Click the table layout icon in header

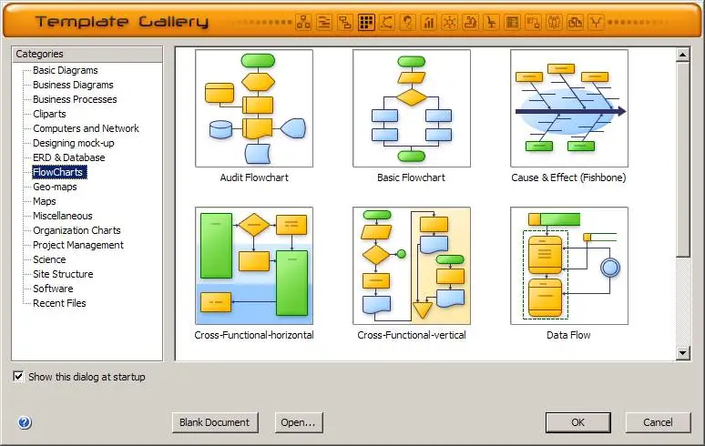coord(512,22)
